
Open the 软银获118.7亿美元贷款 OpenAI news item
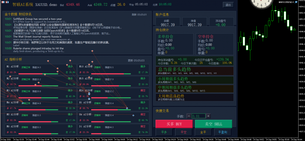point(52,31)
